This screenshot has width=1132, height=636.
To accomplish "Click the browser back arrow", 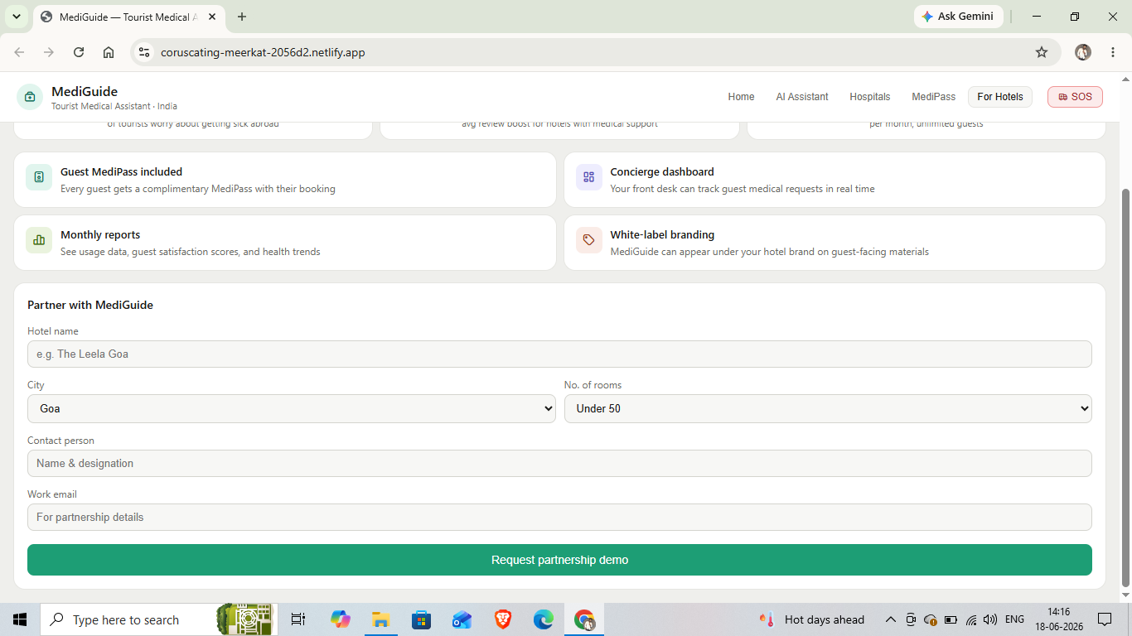I will pyautogui.click(x=19, y=52).
